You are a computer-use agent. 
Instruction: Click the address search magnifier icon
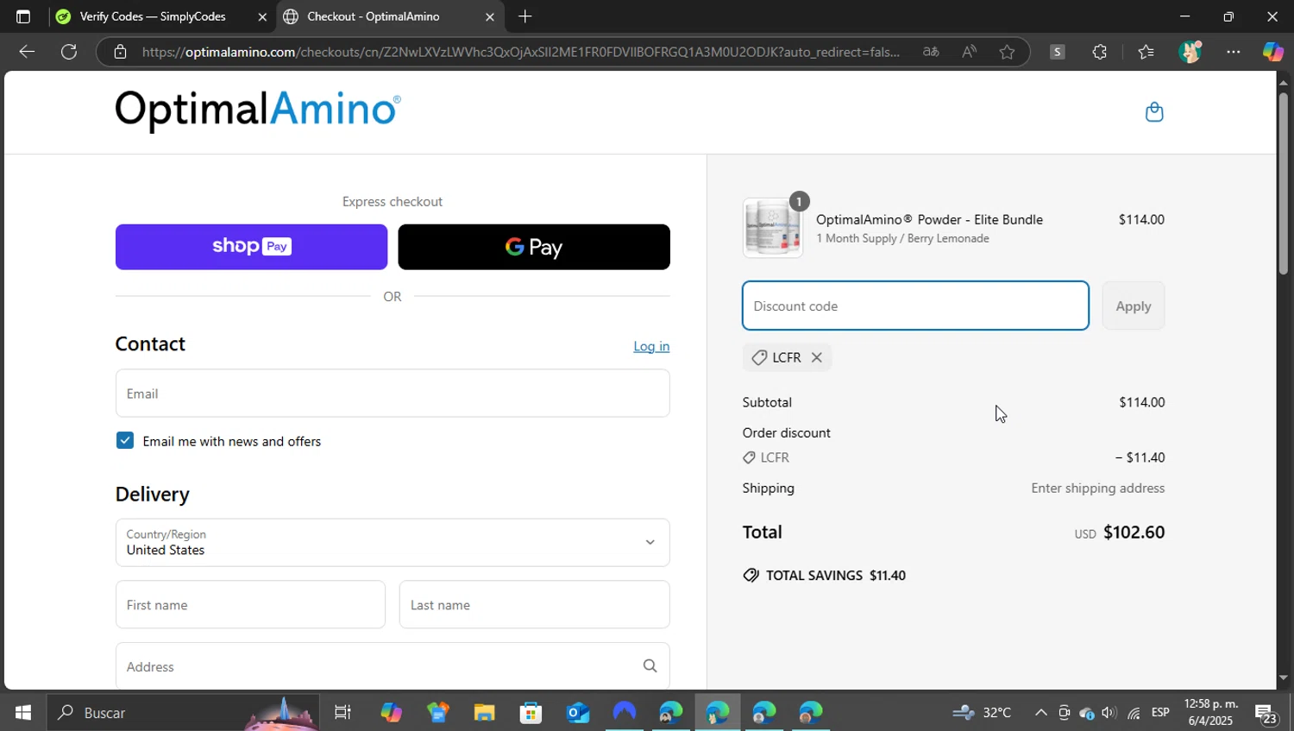click(650, 665)
